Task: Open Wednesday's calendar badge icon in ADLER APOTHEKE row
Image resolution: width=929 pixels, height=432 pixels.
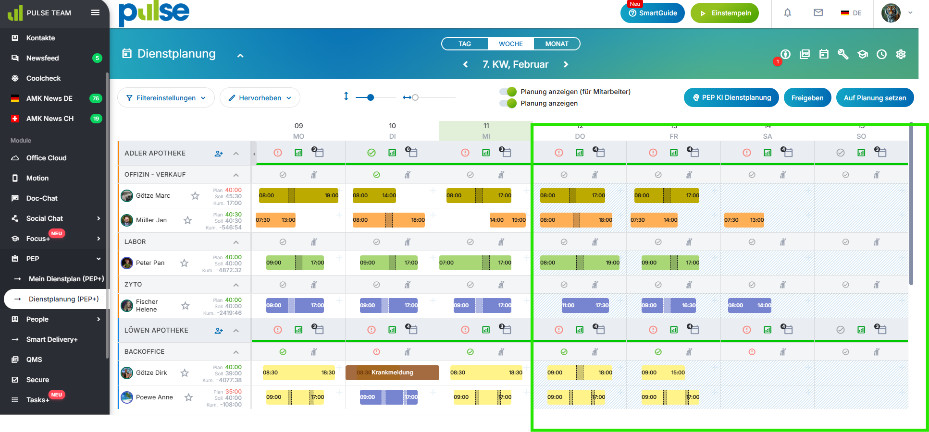Action: click(x=505, y=152)
